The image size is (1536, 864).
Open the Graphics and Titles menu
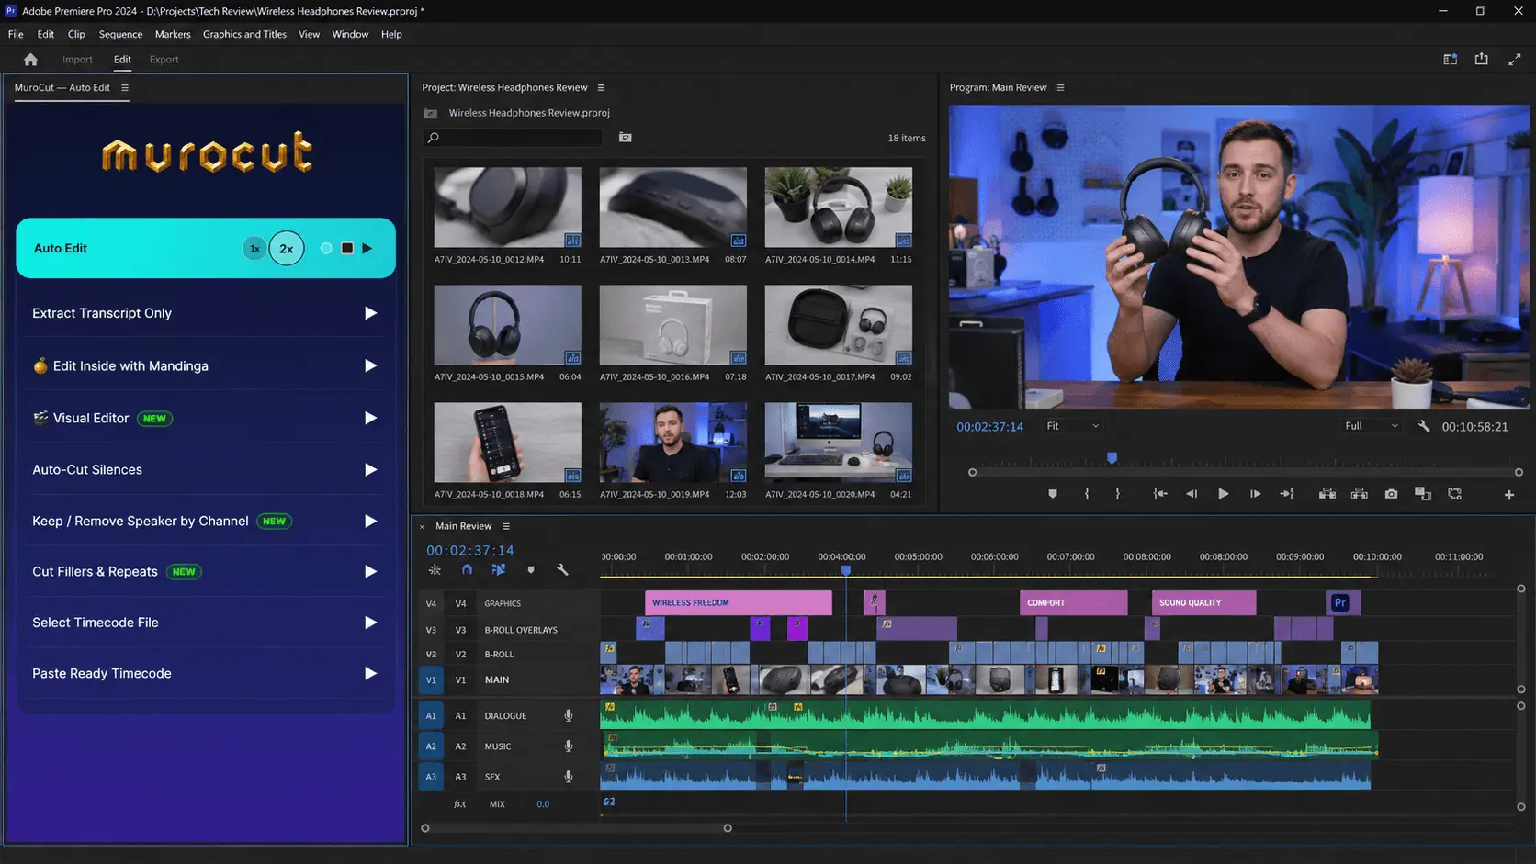[244, 34]
